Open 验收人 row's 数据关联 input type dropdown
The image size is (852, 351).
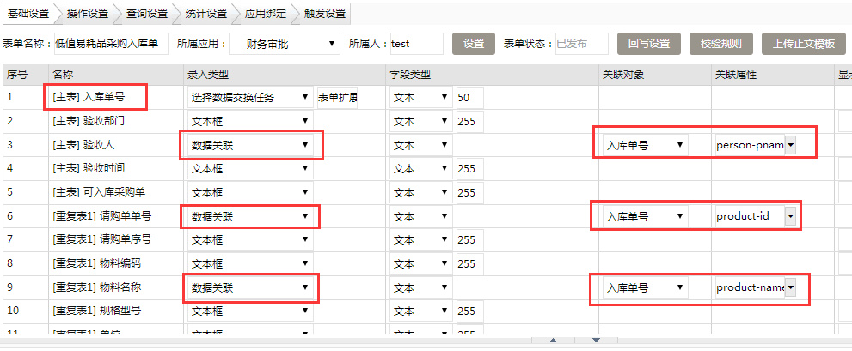pyautogui.click(x=248, y=145)
